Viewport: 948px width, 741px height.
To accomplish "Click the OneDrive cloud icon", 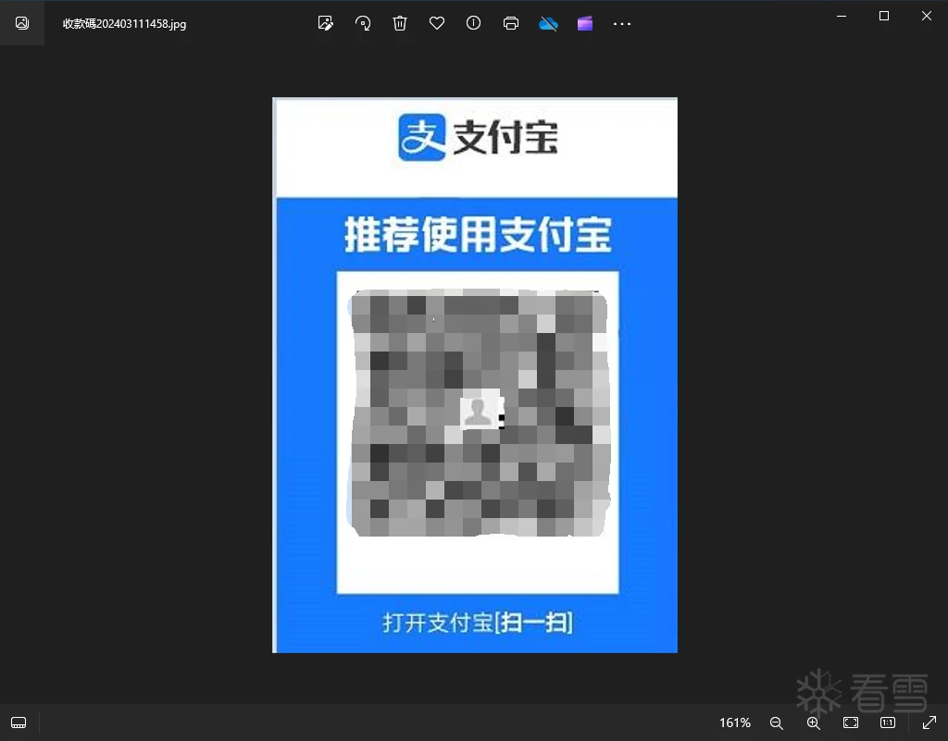I will click(x=548, y=23).
